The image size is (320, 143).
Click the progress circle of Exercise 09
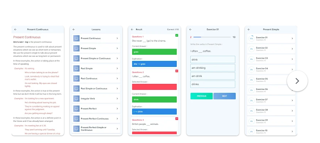coord(251,121)
